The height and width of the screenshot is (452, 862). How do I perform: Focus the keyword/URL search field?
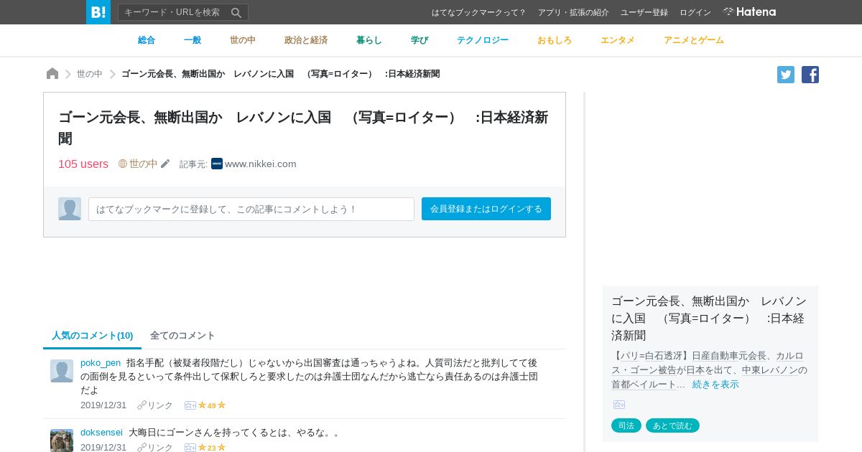pos(173,12)
